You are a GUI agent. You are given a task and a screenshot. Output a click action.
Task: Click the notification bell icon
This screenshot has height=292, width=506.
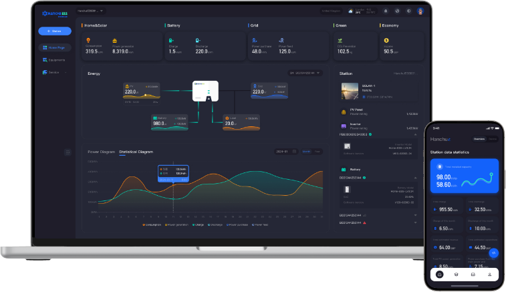387,11
